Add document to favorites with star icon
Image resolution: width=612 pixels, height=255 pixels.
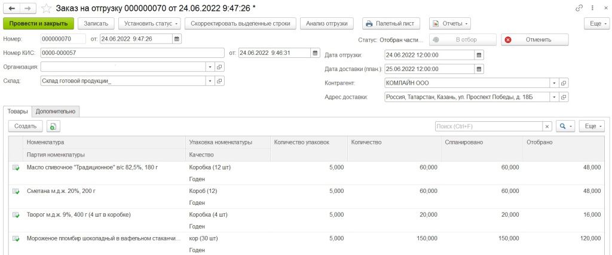click(46, 8)
